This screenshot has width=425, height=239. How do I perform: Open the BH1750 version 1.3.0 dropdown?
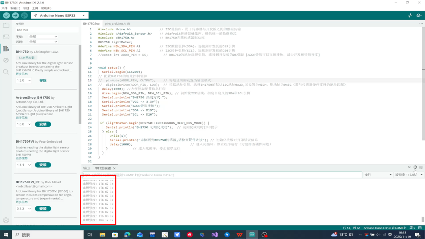[24, 81]
